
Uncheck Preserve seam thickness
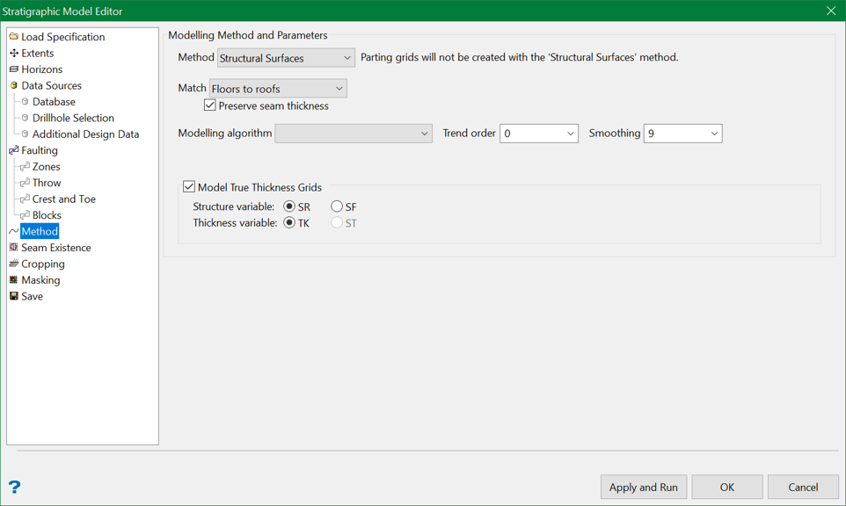pos(210,105)
